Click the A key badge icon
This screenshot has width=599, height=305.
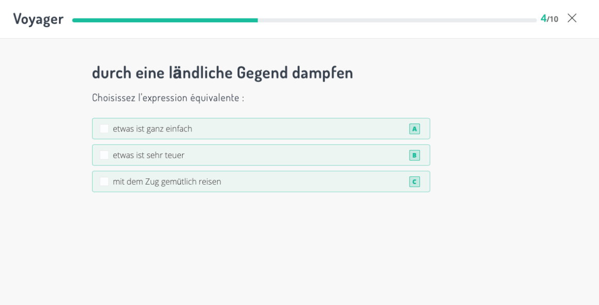[414, 129]
